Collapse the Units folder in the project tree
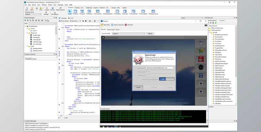The image size is (261, 132). [x=27, y=46]
